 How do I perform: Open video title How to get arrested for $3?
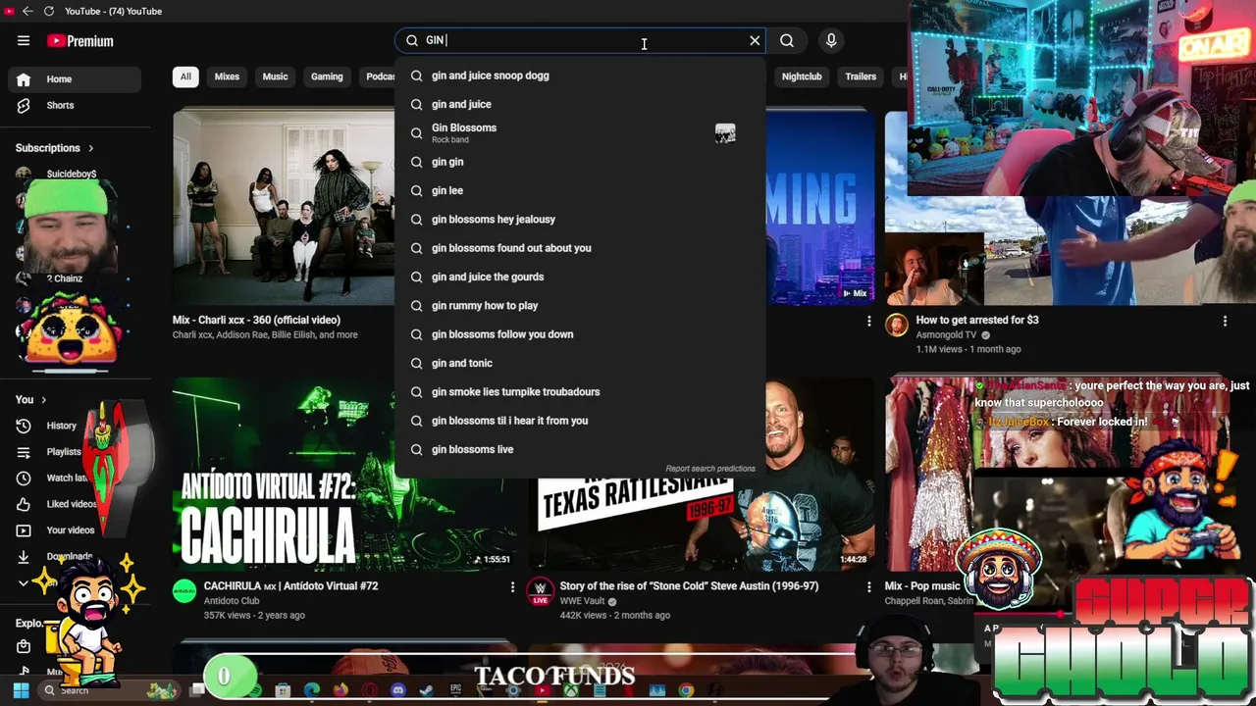tap(977, 320)
